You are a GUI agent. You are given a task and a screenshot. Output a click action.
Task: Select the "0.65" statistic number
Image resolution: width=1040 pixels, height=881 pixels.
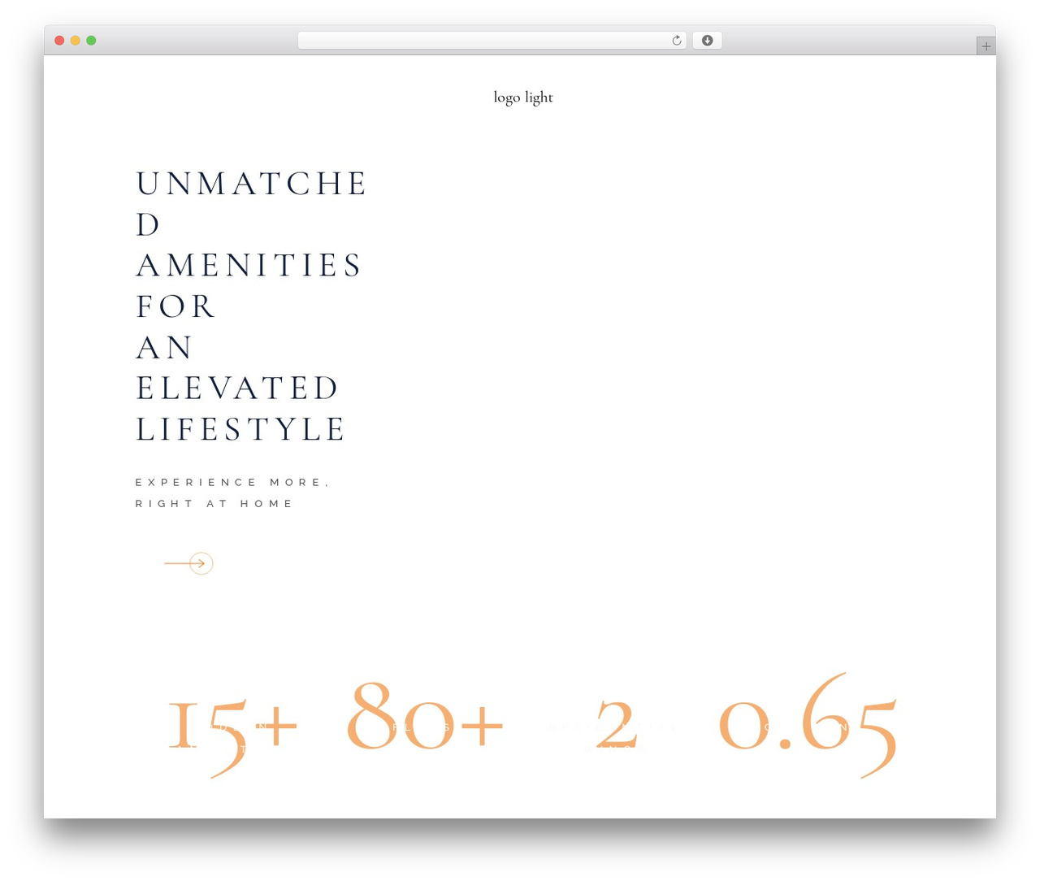(x=808, y=723)
